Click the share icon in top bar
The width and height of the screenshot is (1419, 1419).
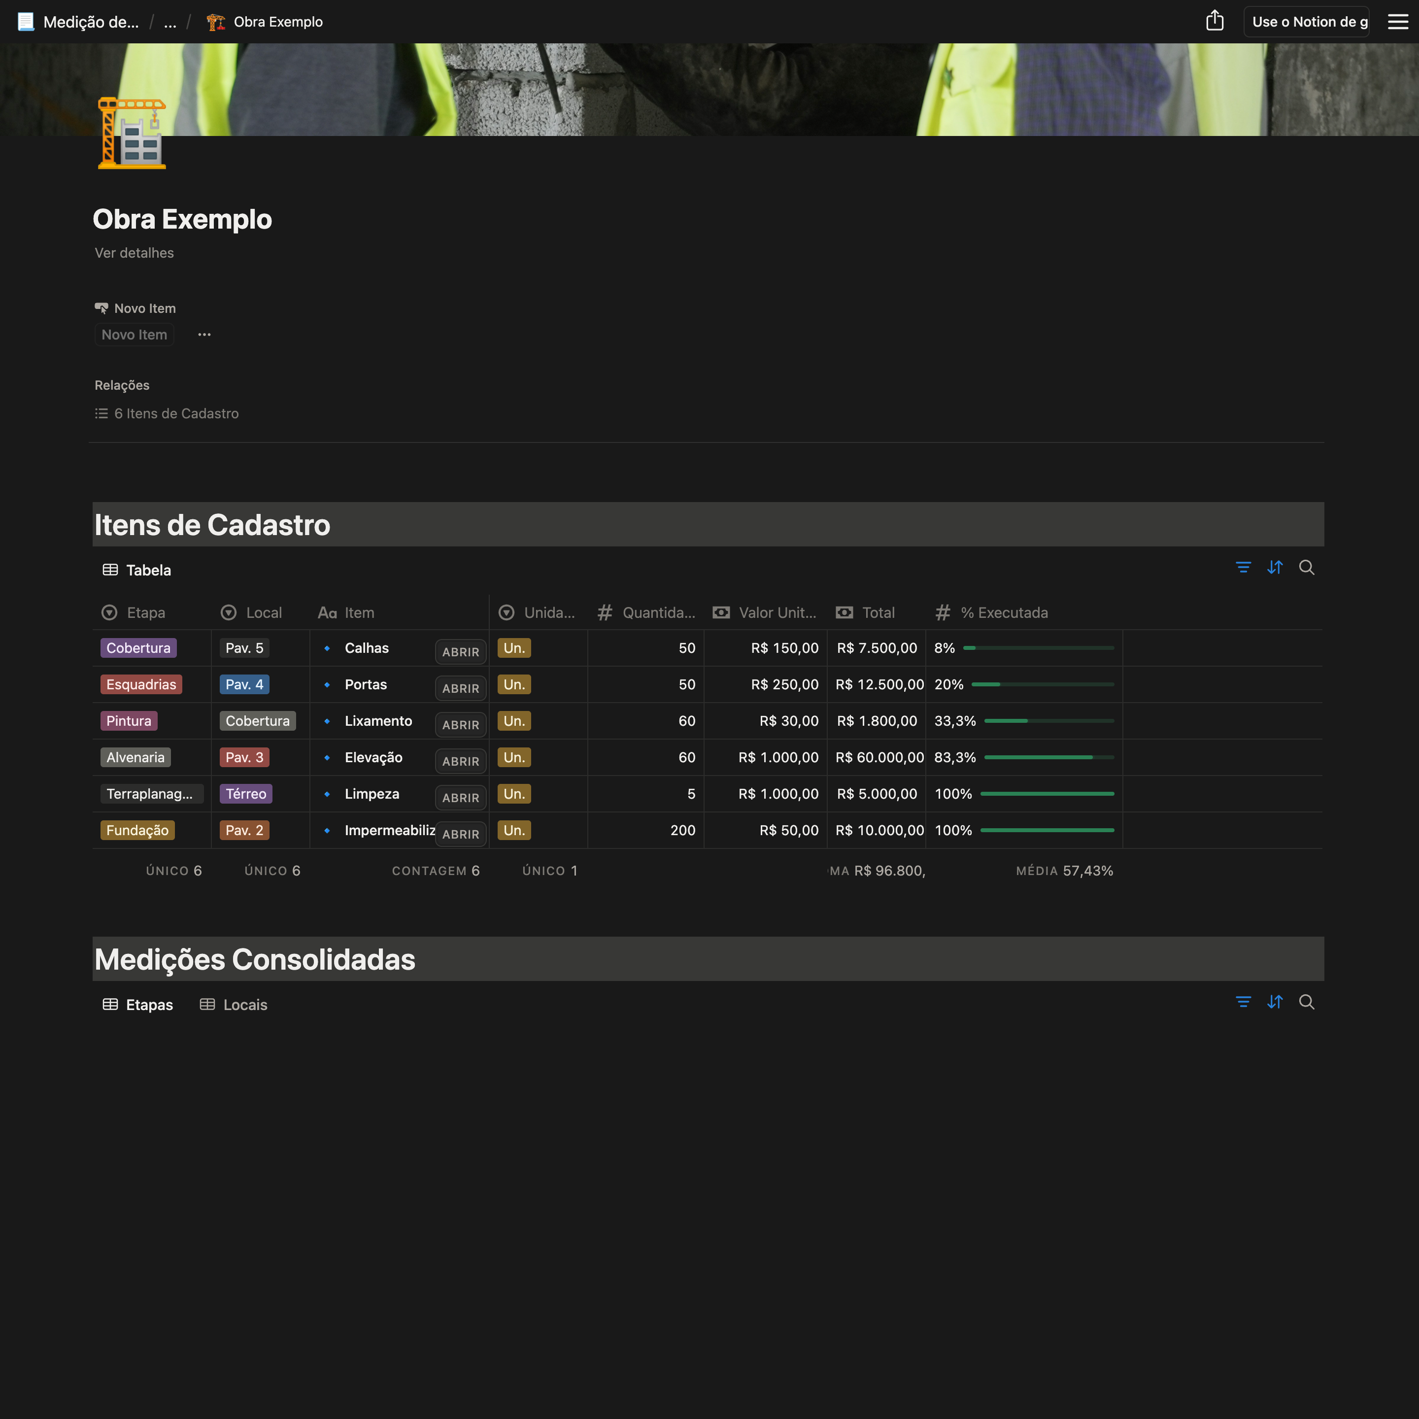coord(1214,21)
